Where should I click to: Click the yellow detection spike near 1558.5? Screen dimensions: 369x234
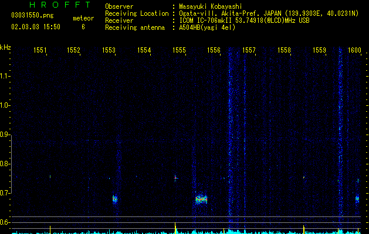303,229
